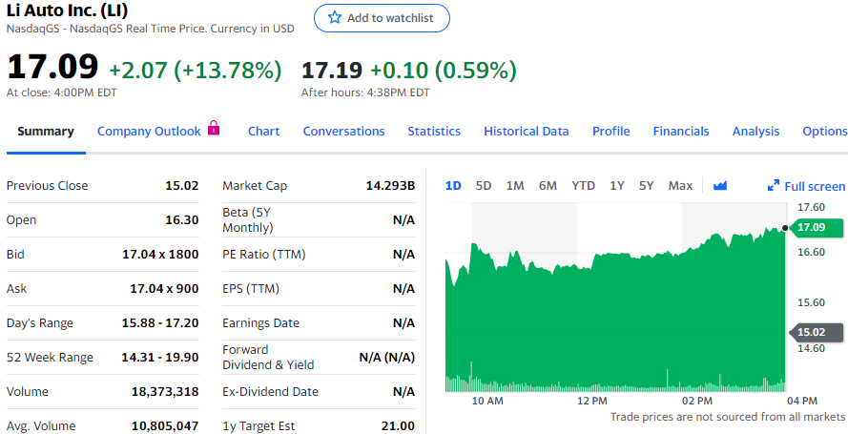
Task: Select the Analysis tab
Action: [x=755, y=132]
